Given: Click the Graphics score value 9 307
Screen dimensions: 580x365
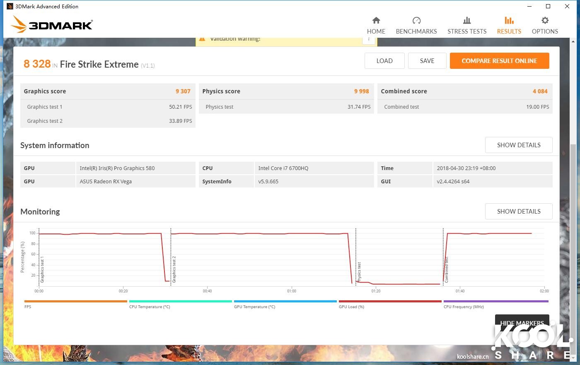Looking at the screenshot, I should pos(183,91).
